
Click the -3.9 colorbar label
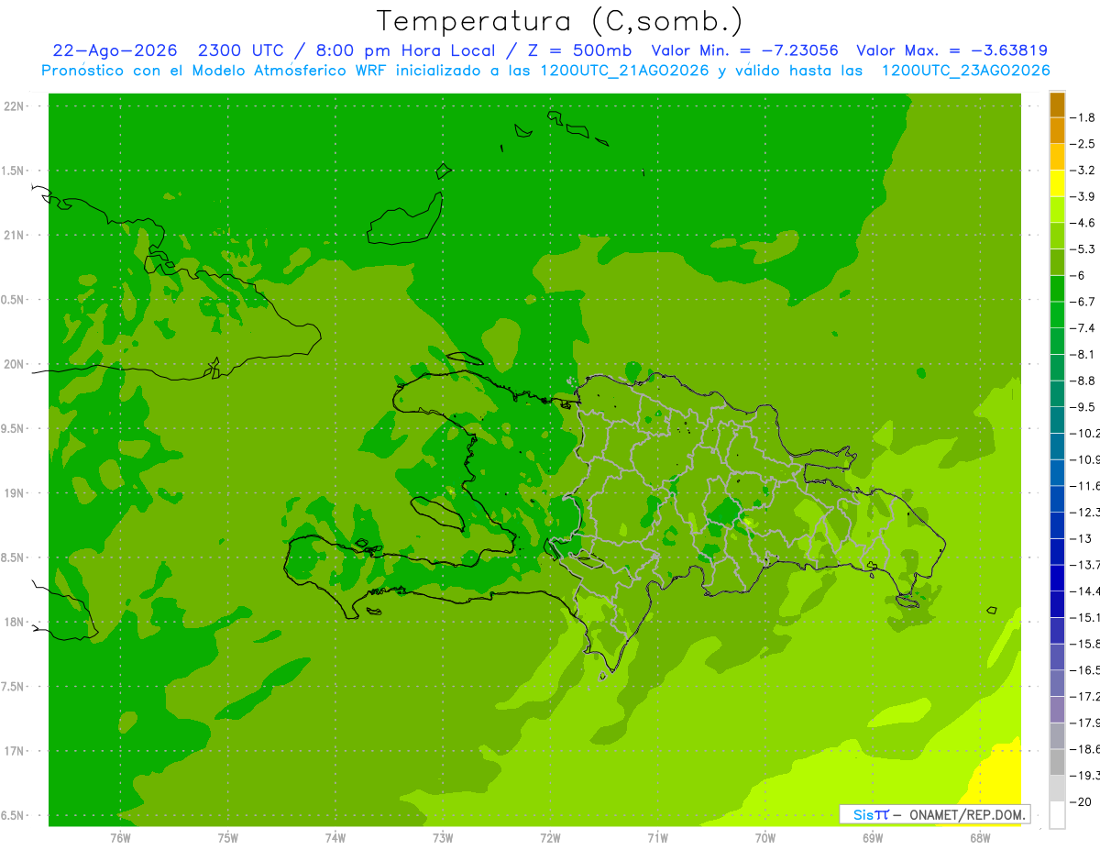1083,196
